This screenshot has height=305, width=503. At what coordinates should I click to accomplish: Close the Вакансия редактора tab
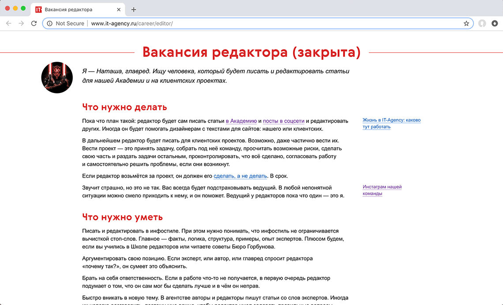coord(119,10)
